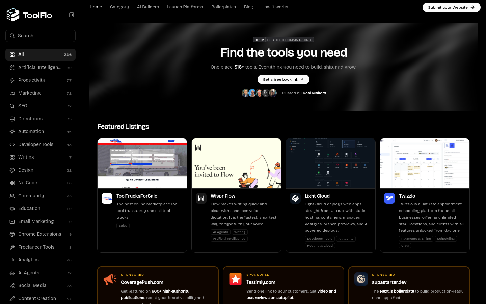Screen dimensions: 486x304
Task: Open the Launch Platforms nav item
Action: click(185, 7)
